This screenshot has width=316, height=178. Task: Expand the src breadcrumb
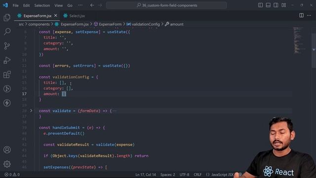pyautogui.click(x=21, y=24)
